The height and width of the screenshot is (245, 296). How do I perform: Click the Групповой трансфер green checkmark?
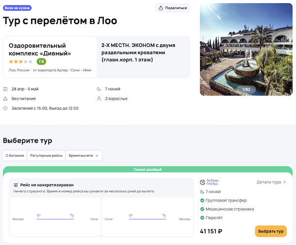202,201
